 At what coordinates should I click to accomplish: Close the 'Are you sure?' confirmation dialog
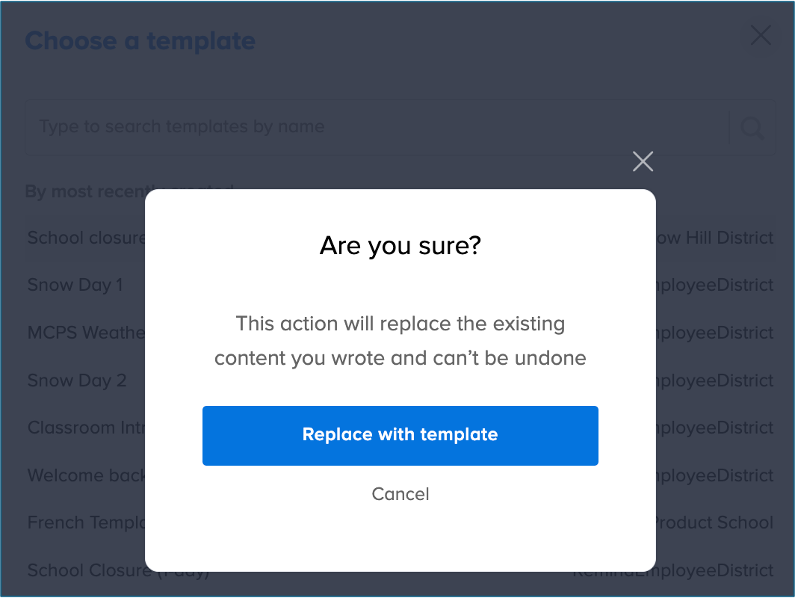643,161
